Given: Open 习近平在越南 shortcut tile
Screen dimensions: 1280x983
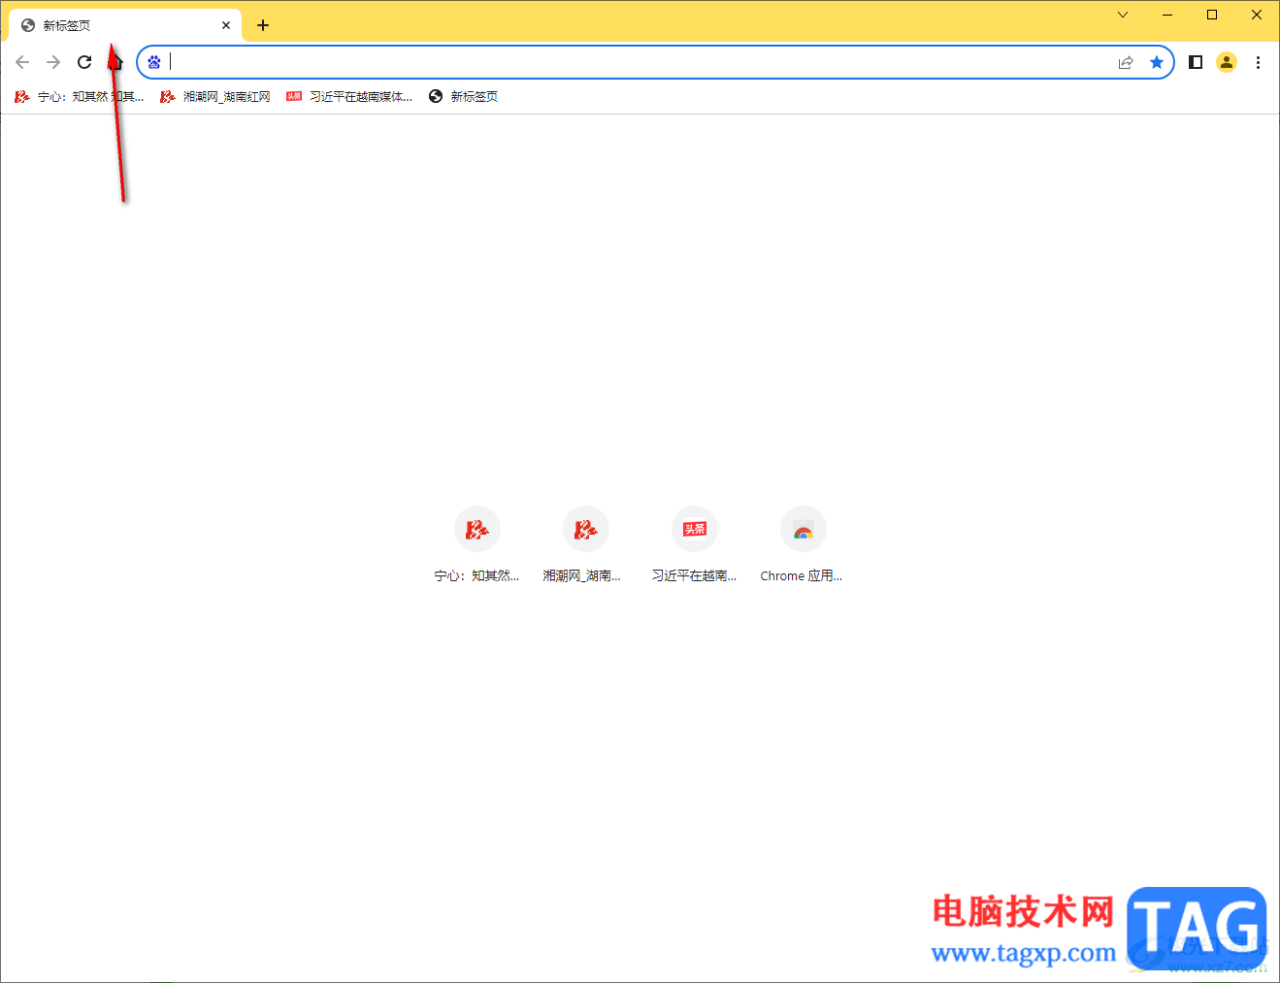Looking at the screenshot, I should coord(694,545).
